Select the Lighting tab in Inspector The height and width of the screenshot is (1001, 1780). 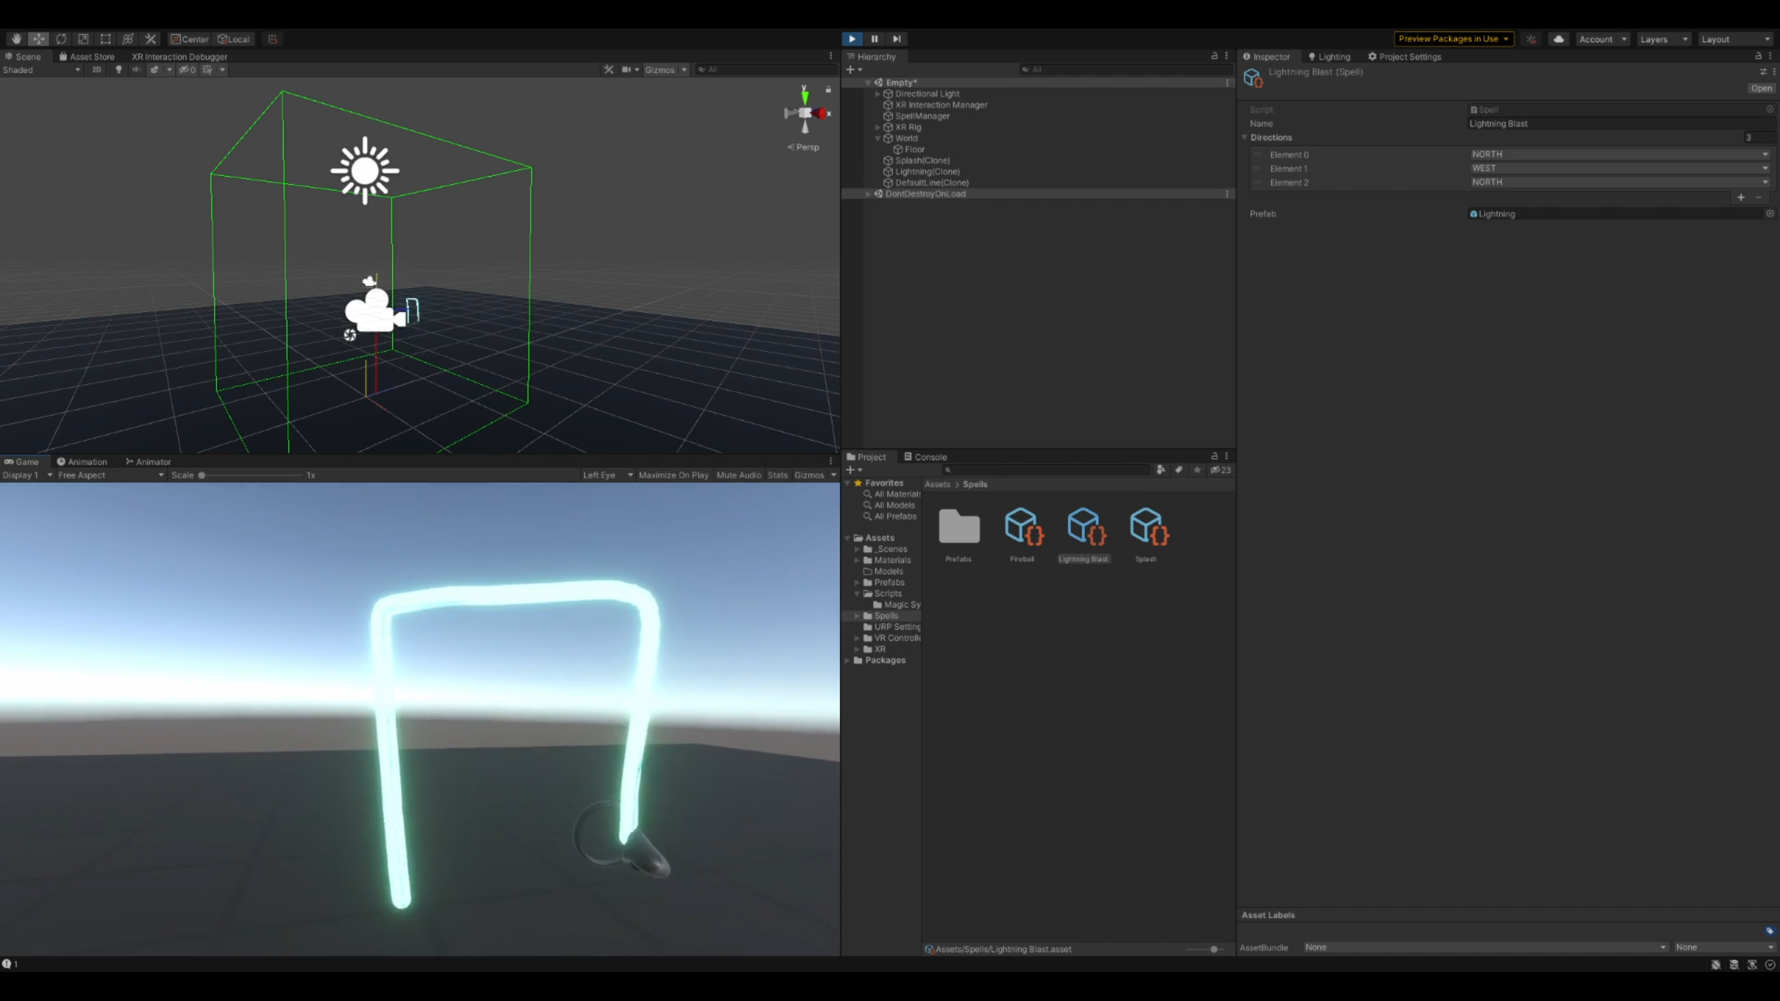tap(1332, 56)
